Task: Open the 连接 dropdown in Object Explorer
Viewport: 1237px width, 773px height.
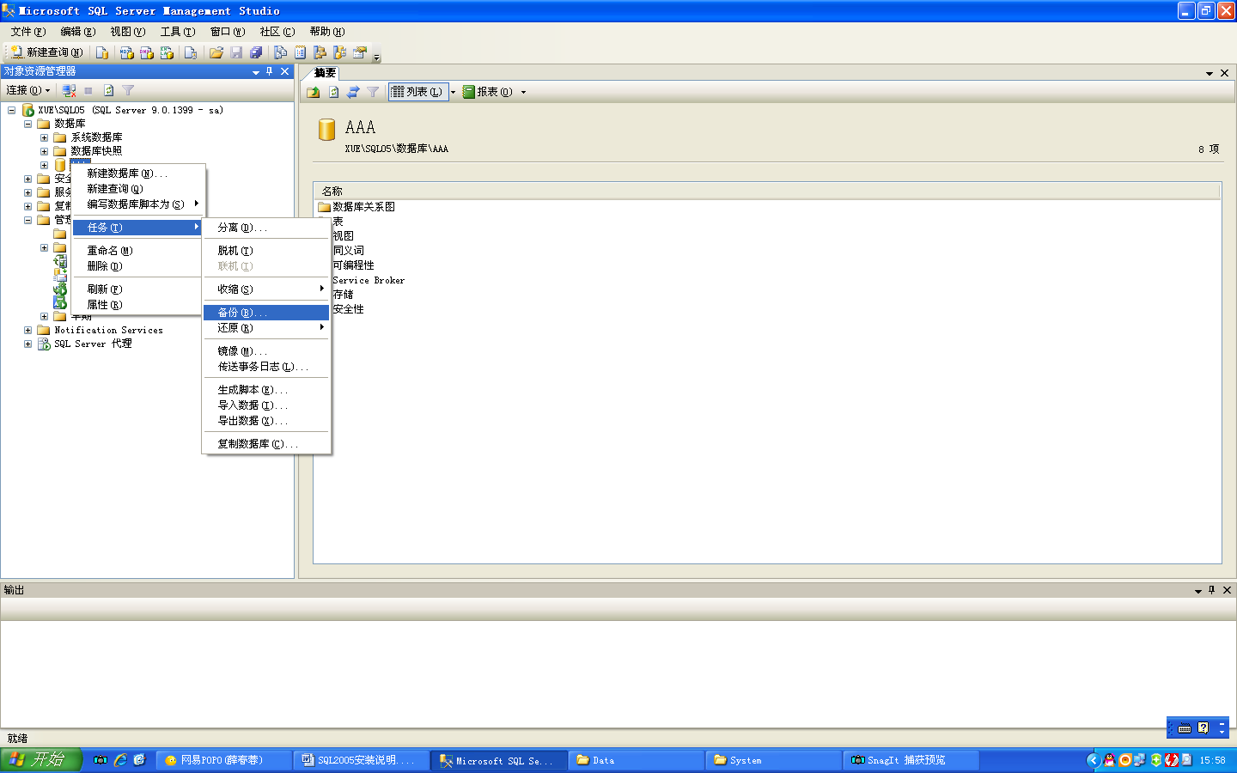Action: 28,90
